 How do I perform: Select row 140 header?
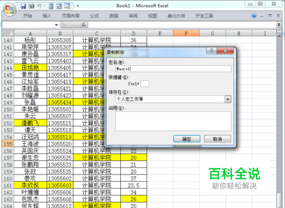click(8, 40)
